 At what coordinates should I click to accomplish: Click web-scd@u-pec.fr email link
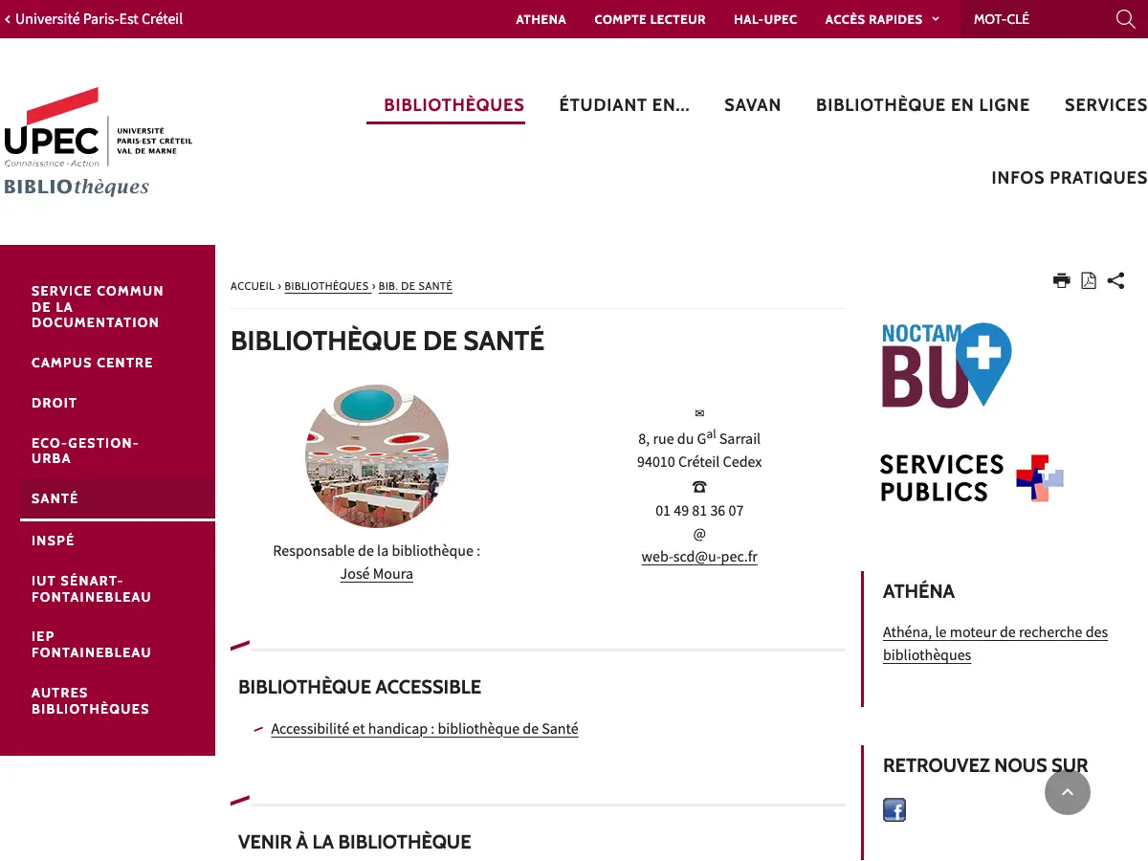[699, 557]
